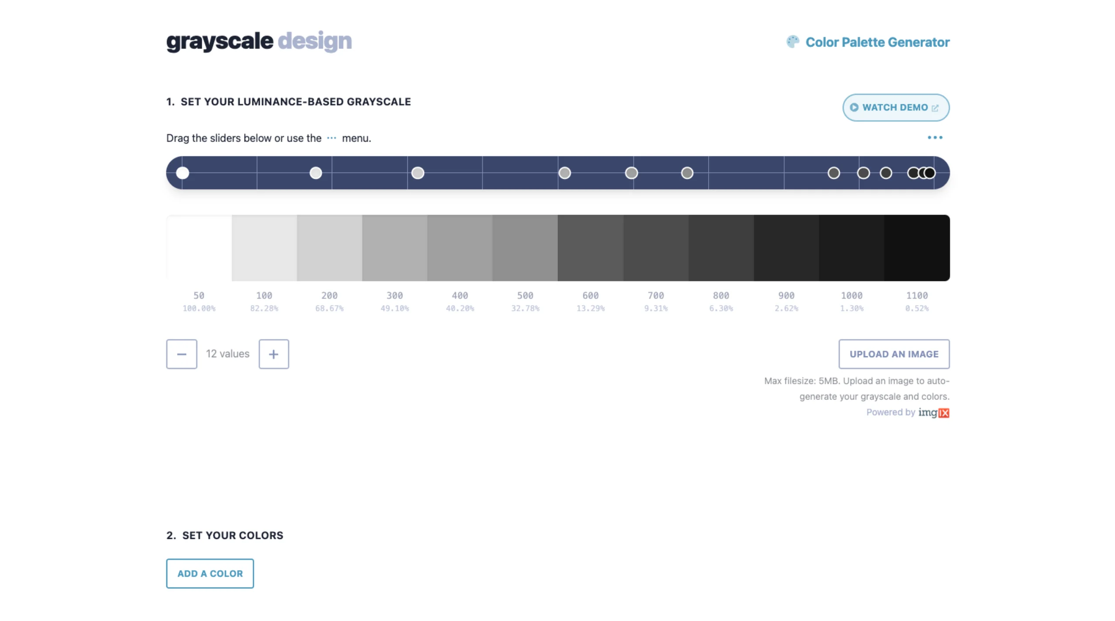Open the three-dot options menu above slider
This screenshot has height=621, width=1115.
point(935,138)
